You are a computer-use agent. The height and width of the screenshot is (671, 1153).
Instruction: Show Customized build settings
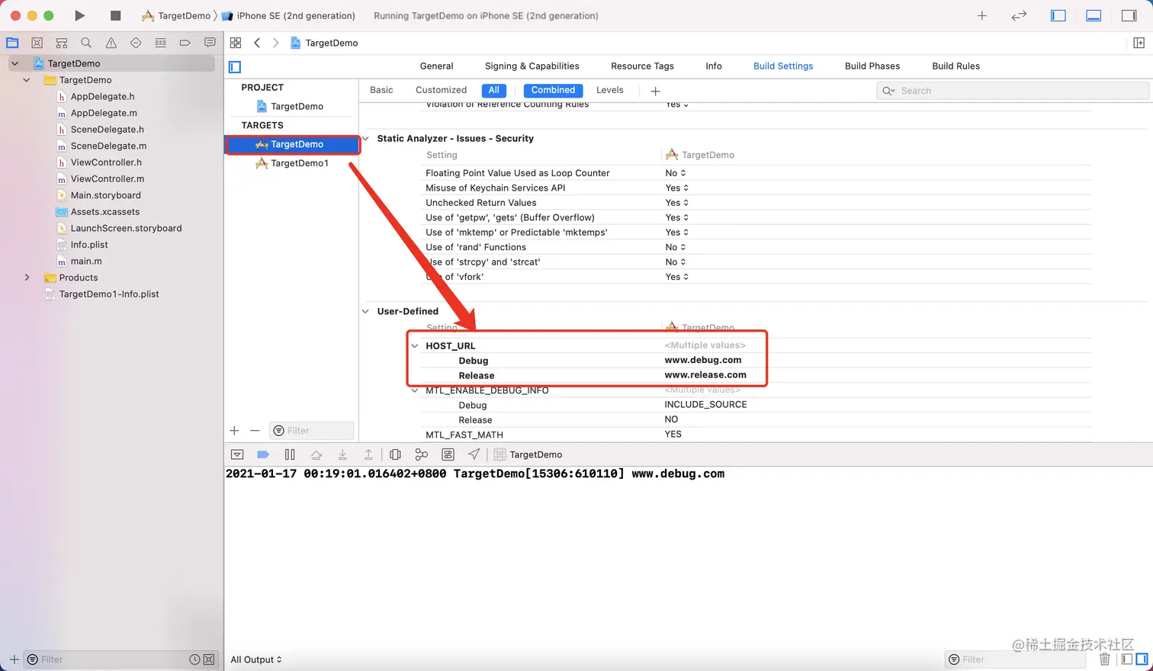(x=441, y=90)
